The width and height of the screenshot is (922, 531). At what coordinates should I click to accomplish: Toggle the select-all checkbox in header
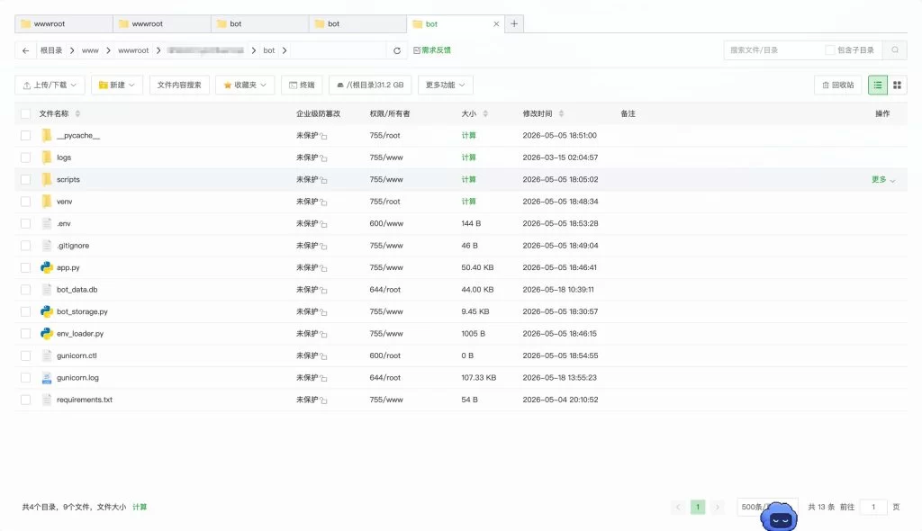tap(25, 113)
